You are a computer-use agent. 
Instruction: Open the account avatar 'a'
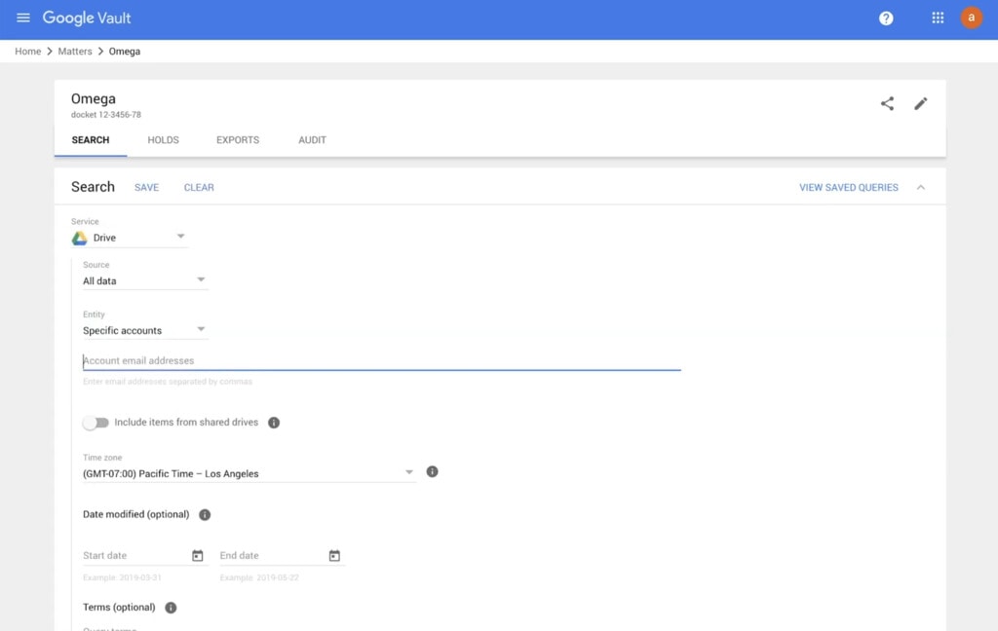point(972,18)
